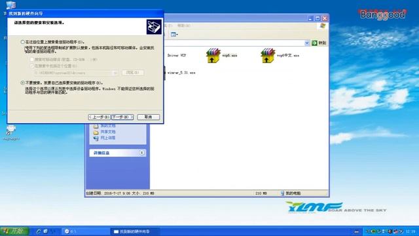Select the desktop shortcut icon below the wizard
This screenshot has height=236, width=419.
click(x=11, y=130)
